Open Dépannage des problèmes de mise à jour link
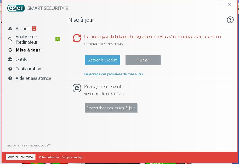Screen dimensions: 239x164 113,74
